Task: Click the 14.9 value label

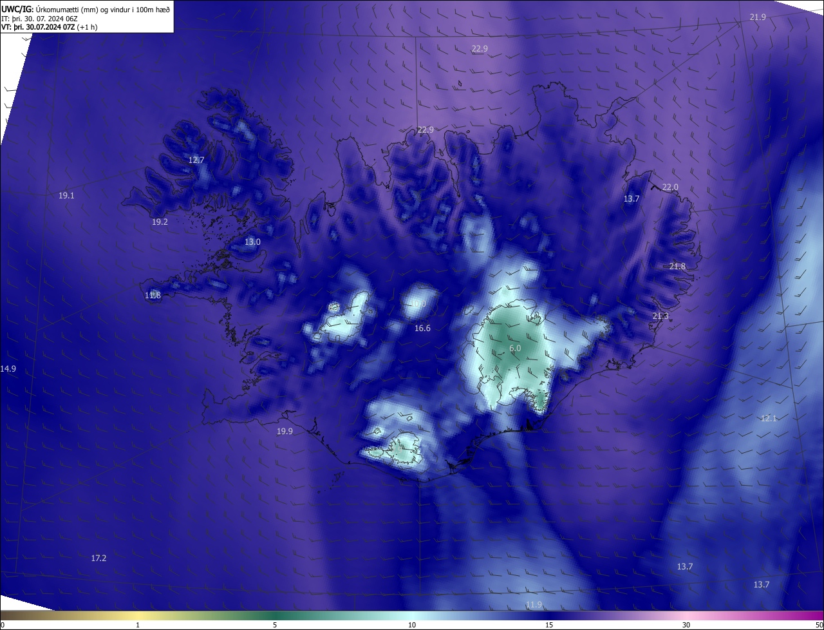Action: [x=8, y=369]
